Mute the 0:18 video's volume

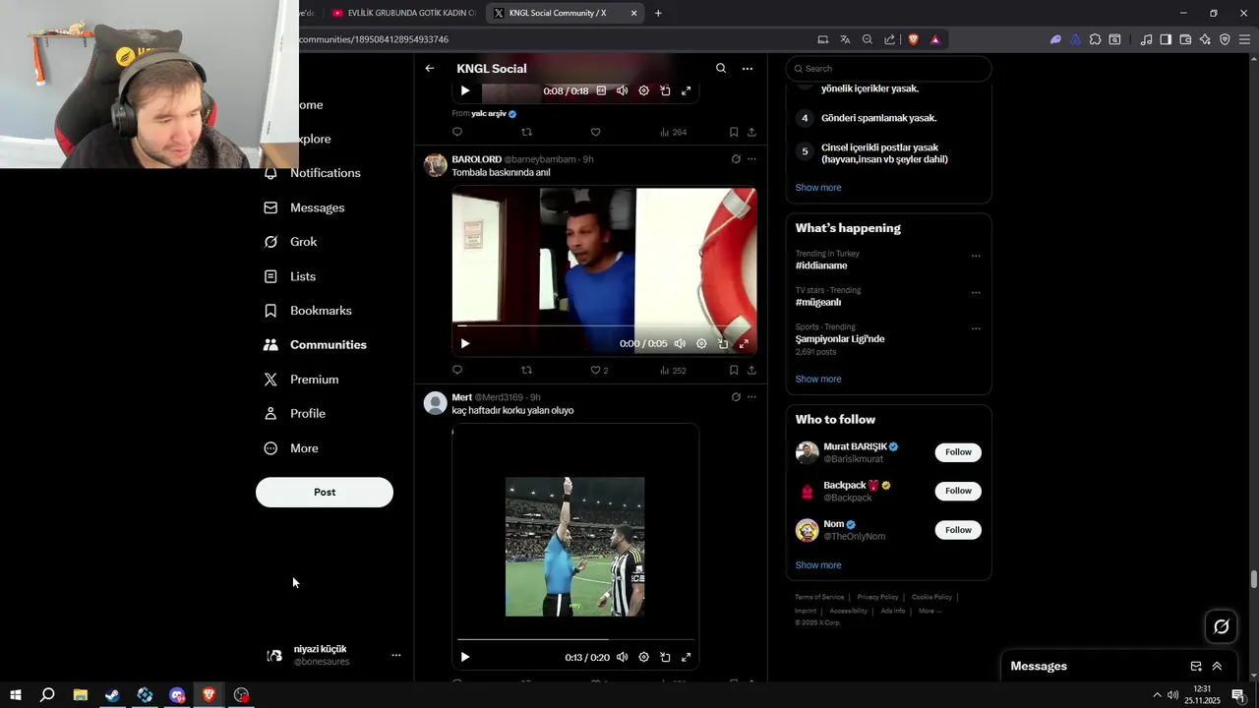click(622, 90)
